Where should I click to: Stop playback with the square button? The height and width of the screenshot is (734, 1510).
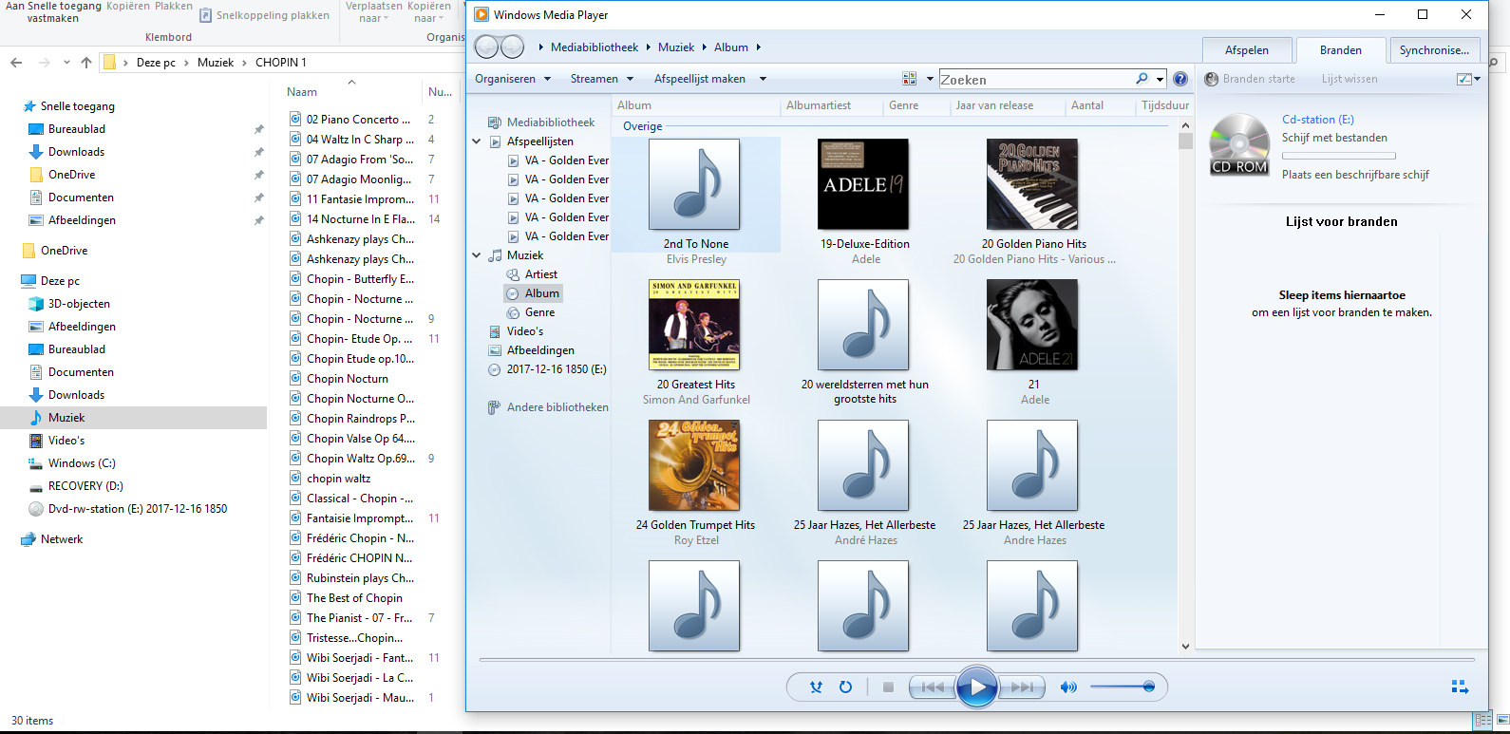pyautogui.click(x=888, y=687)
